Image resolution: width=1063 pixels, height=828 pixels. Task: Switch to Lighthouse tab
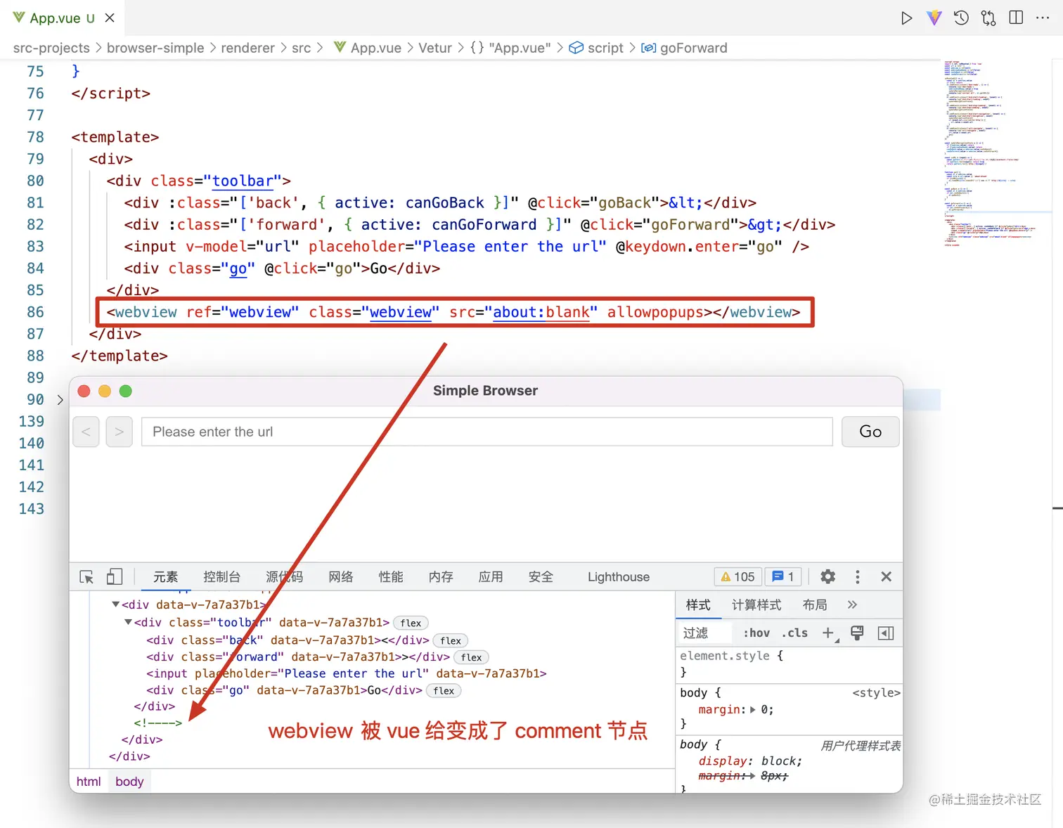[x=619, y=577]
